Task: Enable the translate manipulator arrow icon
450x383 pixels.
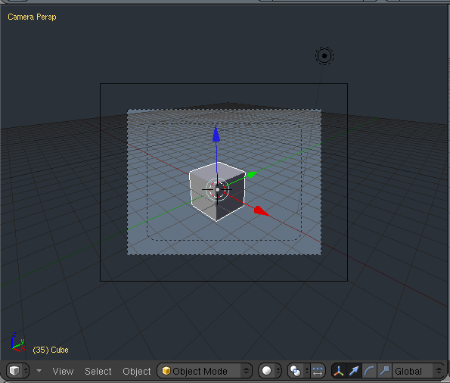Action: (354, 371)
